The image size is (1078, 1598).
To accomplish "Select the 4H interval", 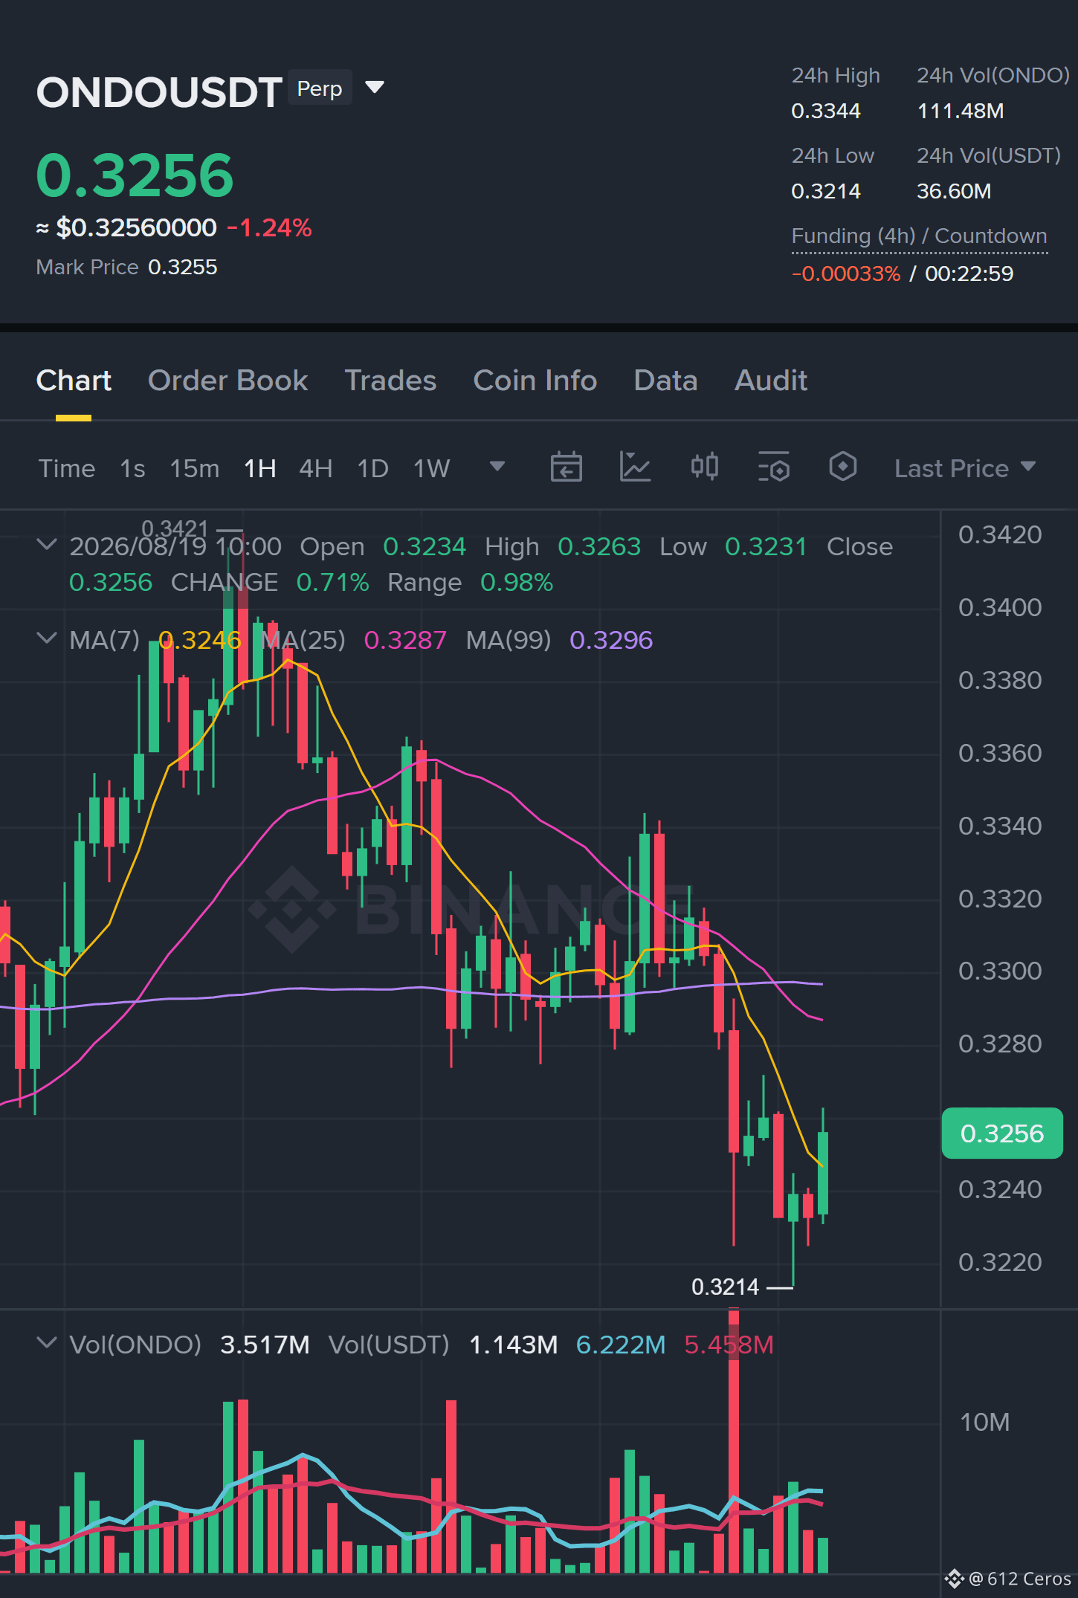I will point(316,468).
